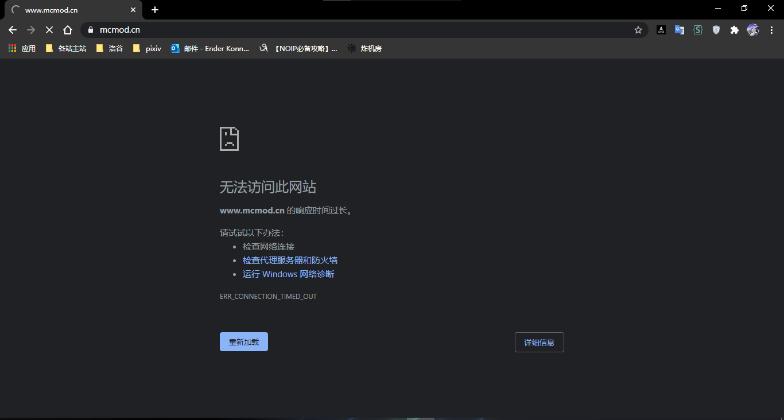Select the www.mcmod.cn tab

[x=69, y=9]
